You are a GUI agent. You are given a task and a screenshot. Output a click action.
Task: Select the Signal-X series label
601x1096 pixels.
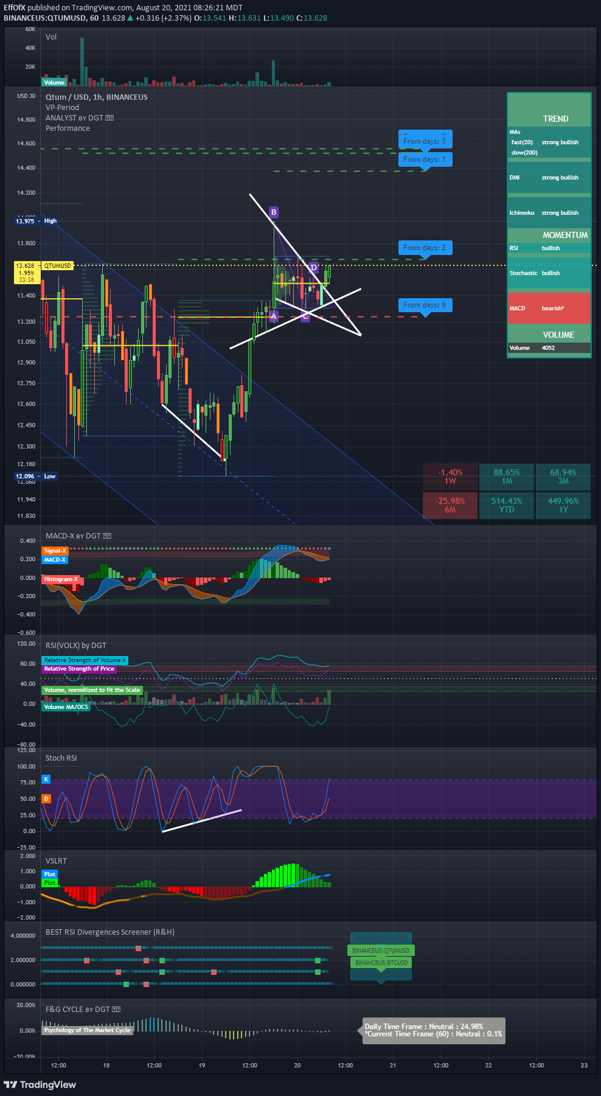click(x=55, y=551)
